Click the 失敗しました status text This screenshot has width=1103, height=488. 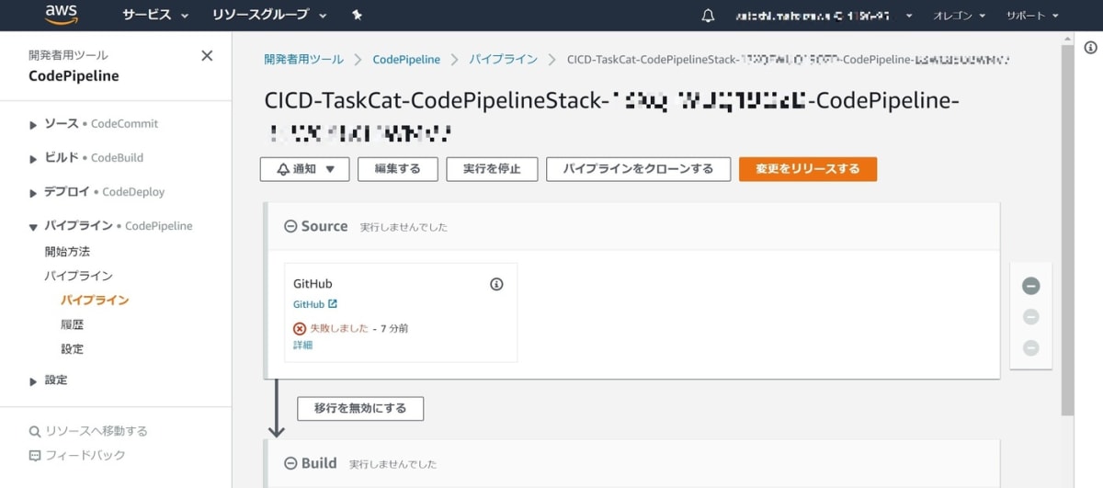(x=339, y=328)
